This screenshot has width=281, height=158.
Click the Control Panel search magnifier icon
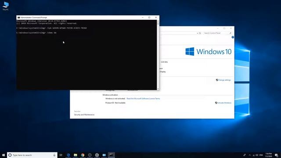pos(231,33)
